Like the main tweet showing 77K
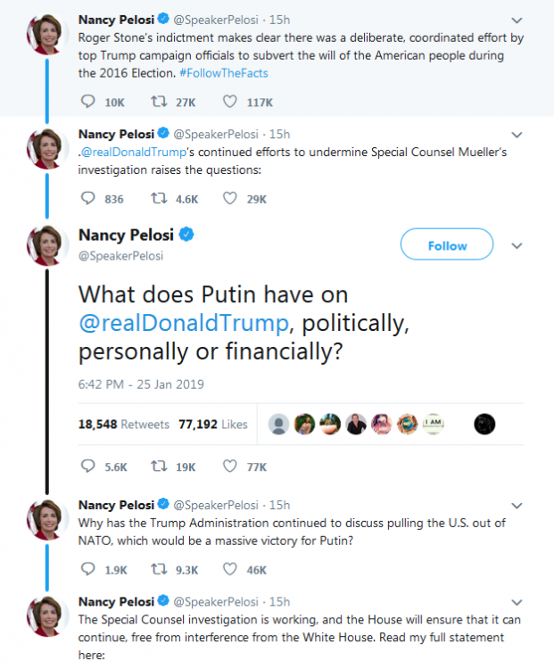 coord(230,466)
